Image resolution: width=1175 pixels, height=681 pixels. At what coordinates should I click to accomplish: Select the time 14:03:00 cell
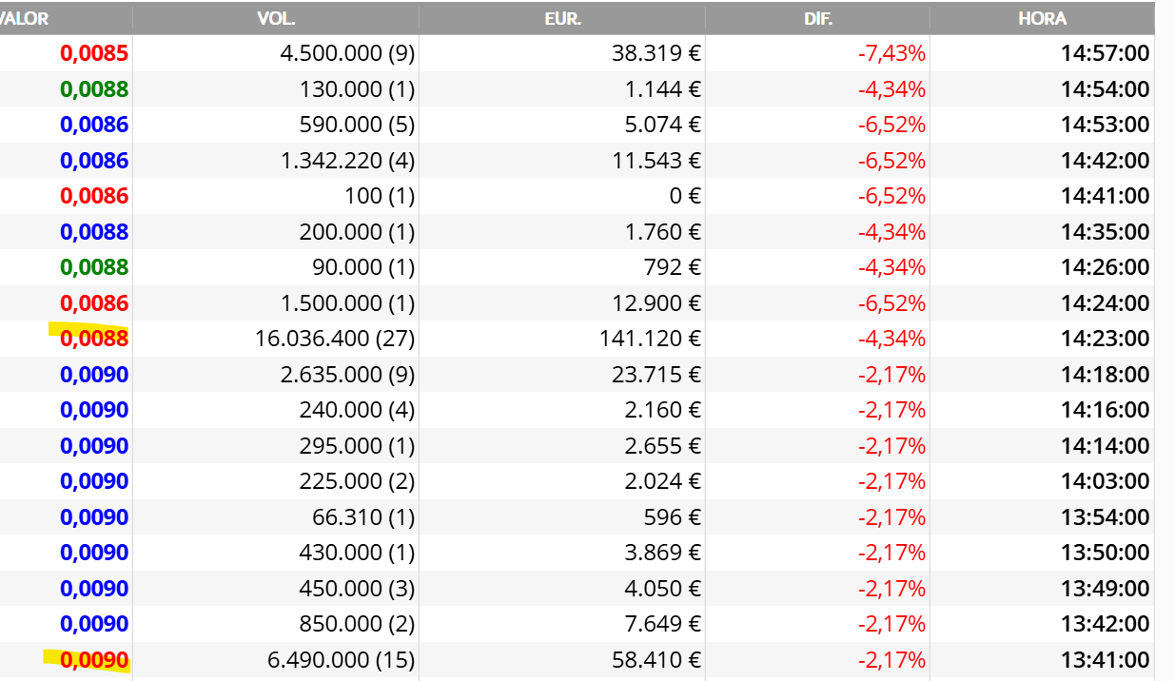click(x=1105, y=481)
